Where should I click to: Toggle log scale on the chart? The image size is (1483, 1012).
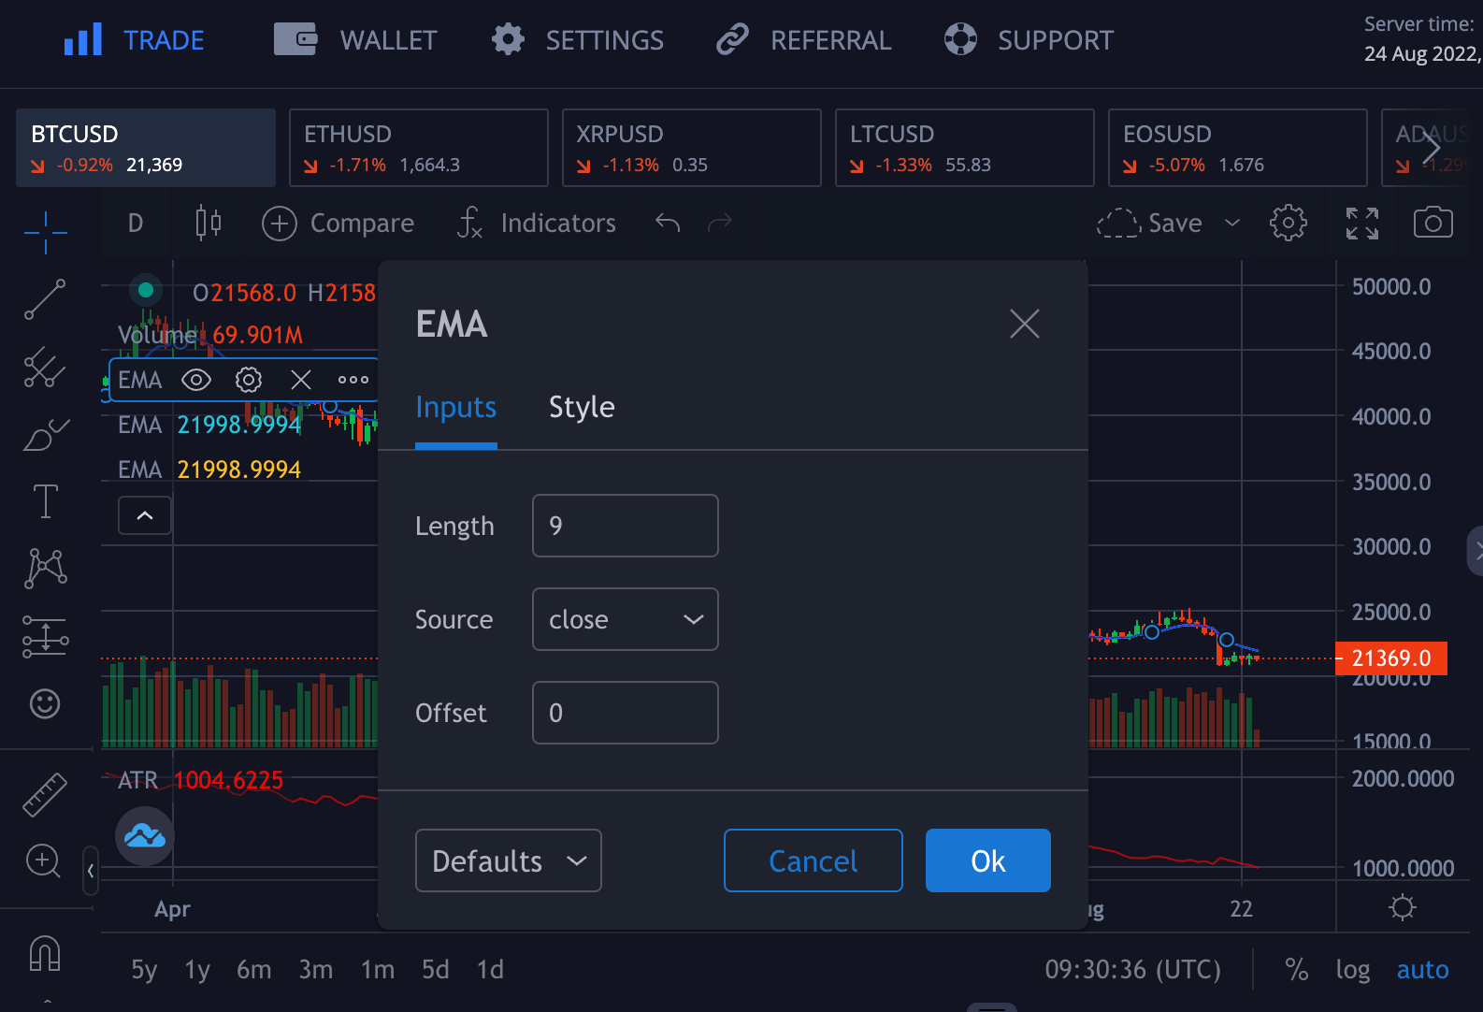click(1352, 970)
